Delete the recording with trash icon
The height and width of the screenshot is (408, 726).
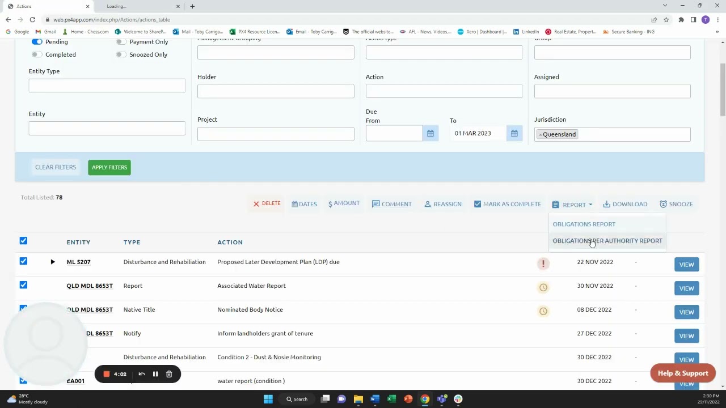tap(169, 374)
